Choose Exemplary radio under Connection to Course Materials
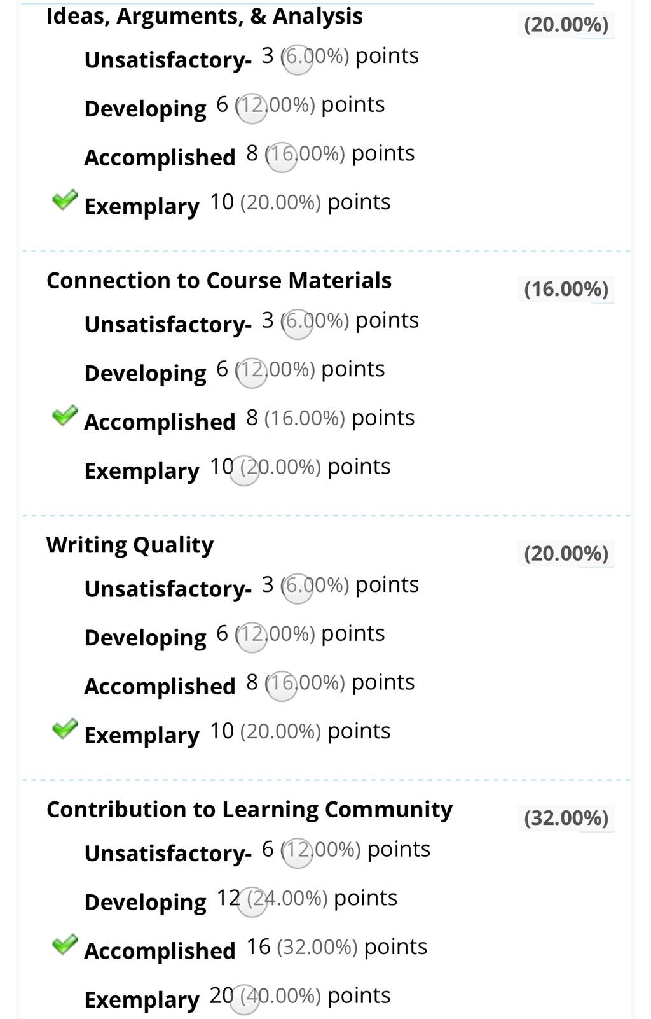Screen dimensions: 651x1019 (245, 471)
